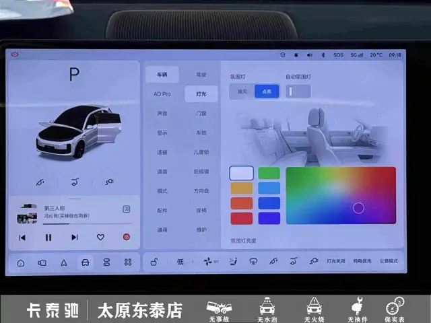Pick the yellow ambient color swatch
Screen dimensions: 431x323
point(242,188)
